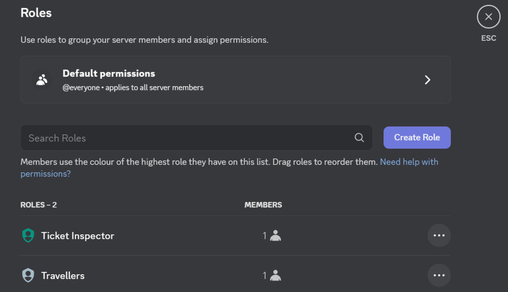Click the Travellers grey shield icon
Screen dimensions: 508x292
[x=28, y=275]
